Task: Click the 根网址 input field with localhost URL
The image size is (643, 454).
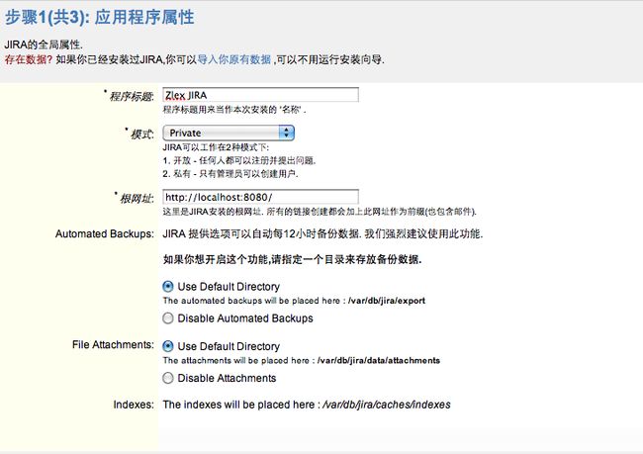Action: (260, 197)
